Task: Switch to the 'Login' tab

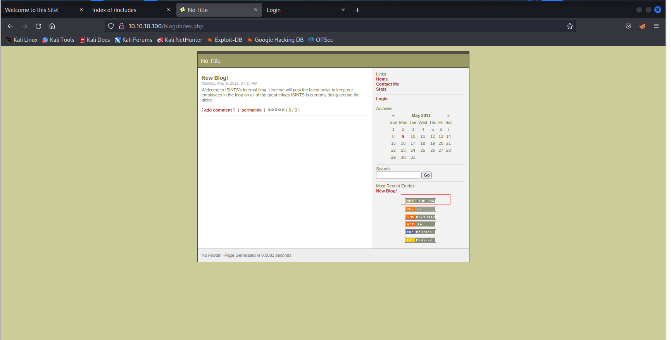Action: pyautogui.click(x=305, y=10)
